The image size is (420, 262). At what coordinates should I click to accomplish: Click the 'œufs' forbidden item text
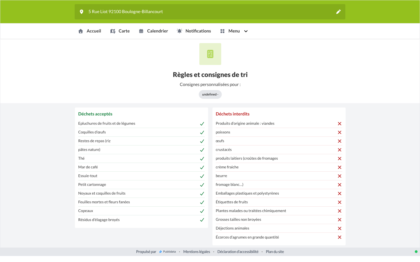click(x=220, y=141)
